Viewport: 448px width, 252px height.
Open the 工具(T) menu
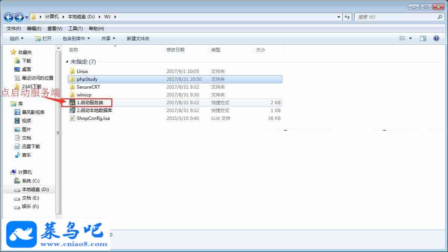75,29
